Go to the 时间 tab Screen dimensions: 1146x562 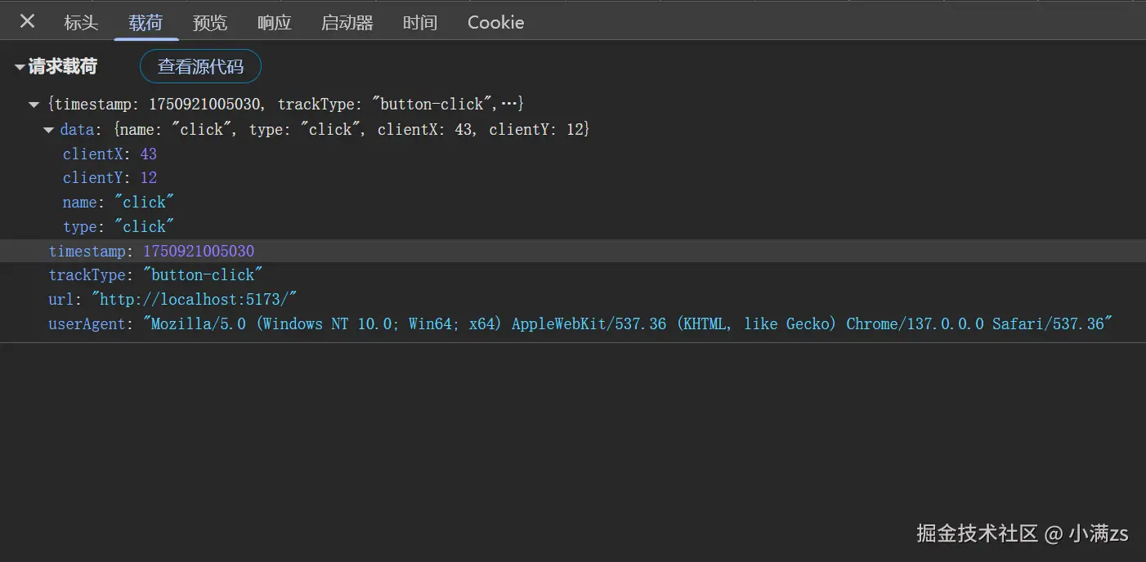point(420,23)
